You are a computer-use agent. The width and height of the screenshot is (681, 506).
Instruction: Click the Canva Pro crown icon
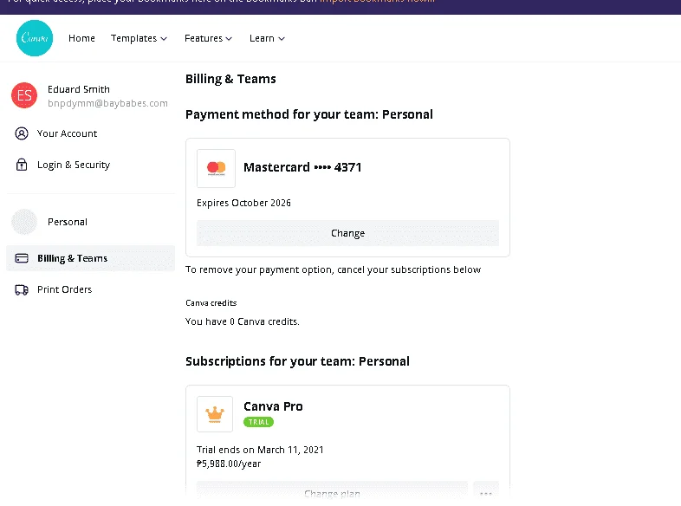tap(215, 414)
